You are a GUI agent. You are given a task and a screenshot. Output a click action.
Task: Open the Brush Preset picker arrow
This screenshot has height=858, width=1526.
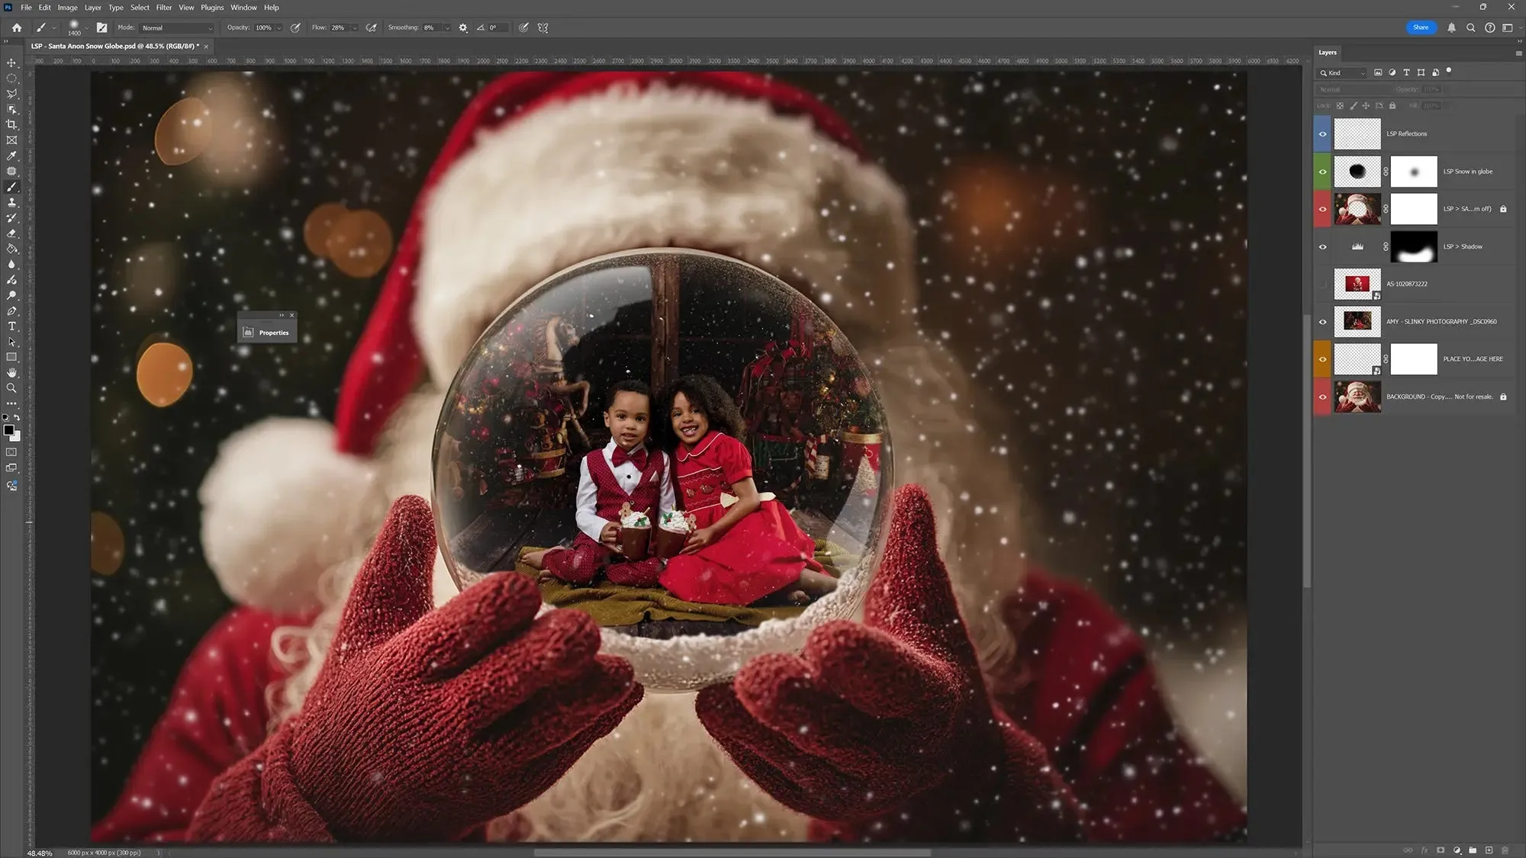coord(86,28)
